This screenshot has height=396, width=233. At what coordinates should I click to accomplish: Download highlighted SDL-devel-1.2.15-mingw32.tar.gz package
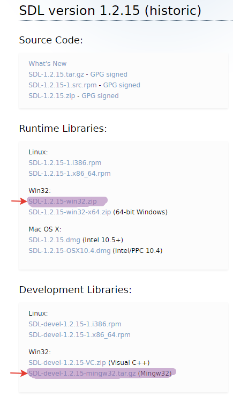82,373
